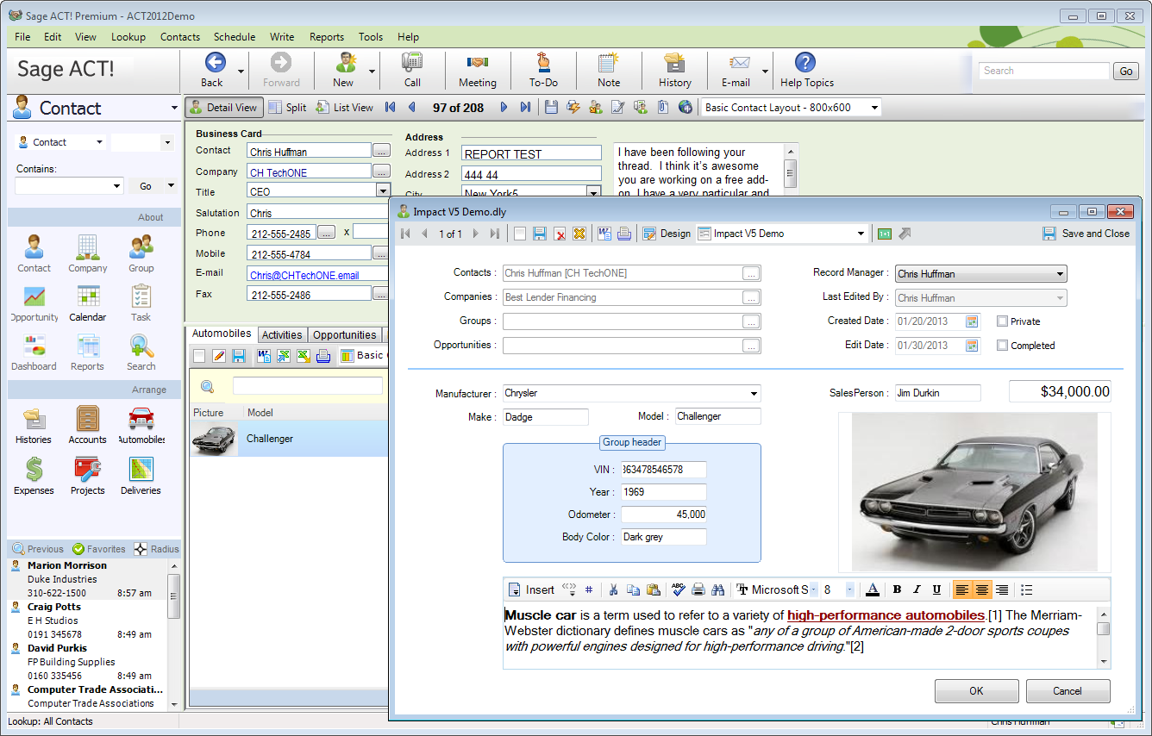Open the Record Manager dropdown
The height and width of the screenshot is (736, 1152).
(1060, 274)
